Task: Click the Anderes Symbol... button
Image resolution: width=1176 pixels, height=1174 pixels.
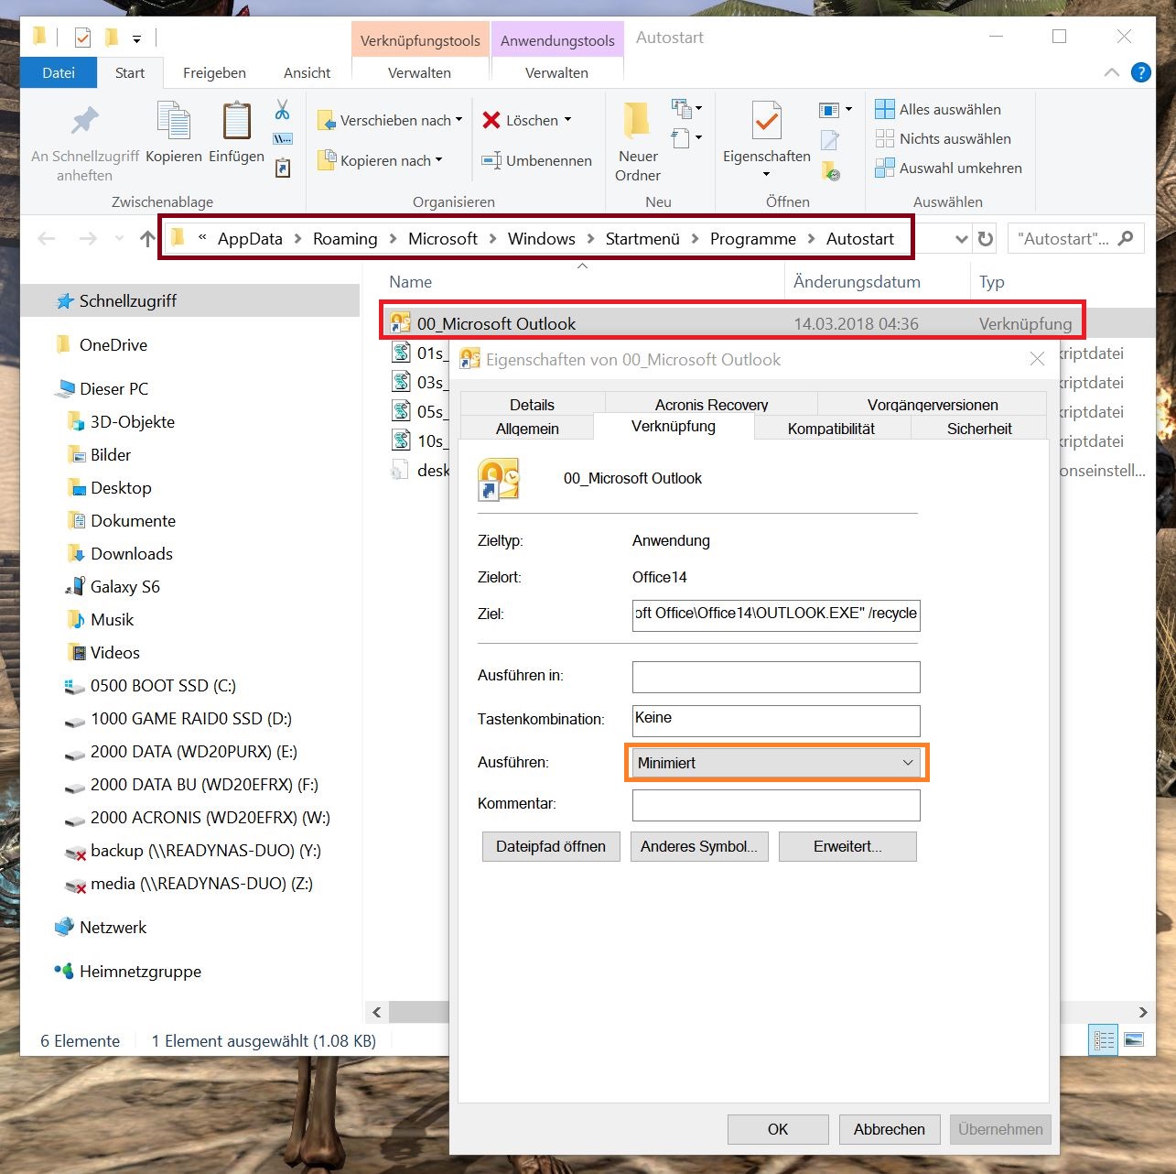Action: coord(699,846)
